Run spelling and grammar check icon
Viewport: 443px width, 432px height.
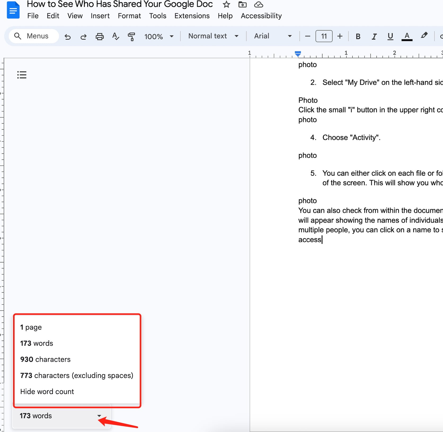(116, 36)
